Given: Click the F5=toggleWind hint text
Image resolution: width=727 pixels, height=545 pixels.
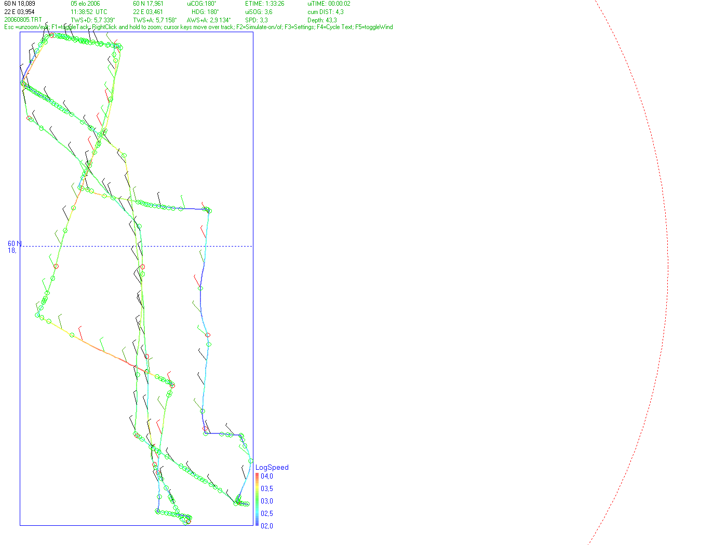Looking at the screenshot, I should [374, 27].
